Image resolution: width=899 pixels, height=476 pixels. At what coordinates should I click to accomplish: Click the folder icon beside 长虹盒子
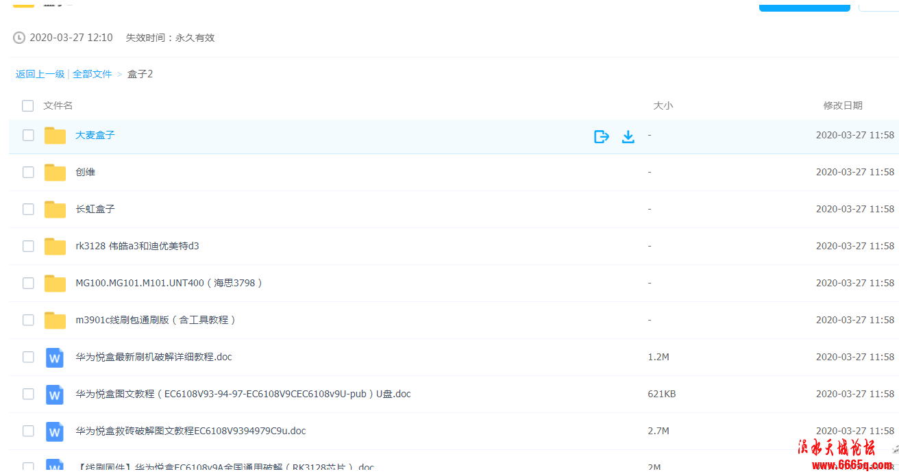pyautogui.click(x=55, y=210)
